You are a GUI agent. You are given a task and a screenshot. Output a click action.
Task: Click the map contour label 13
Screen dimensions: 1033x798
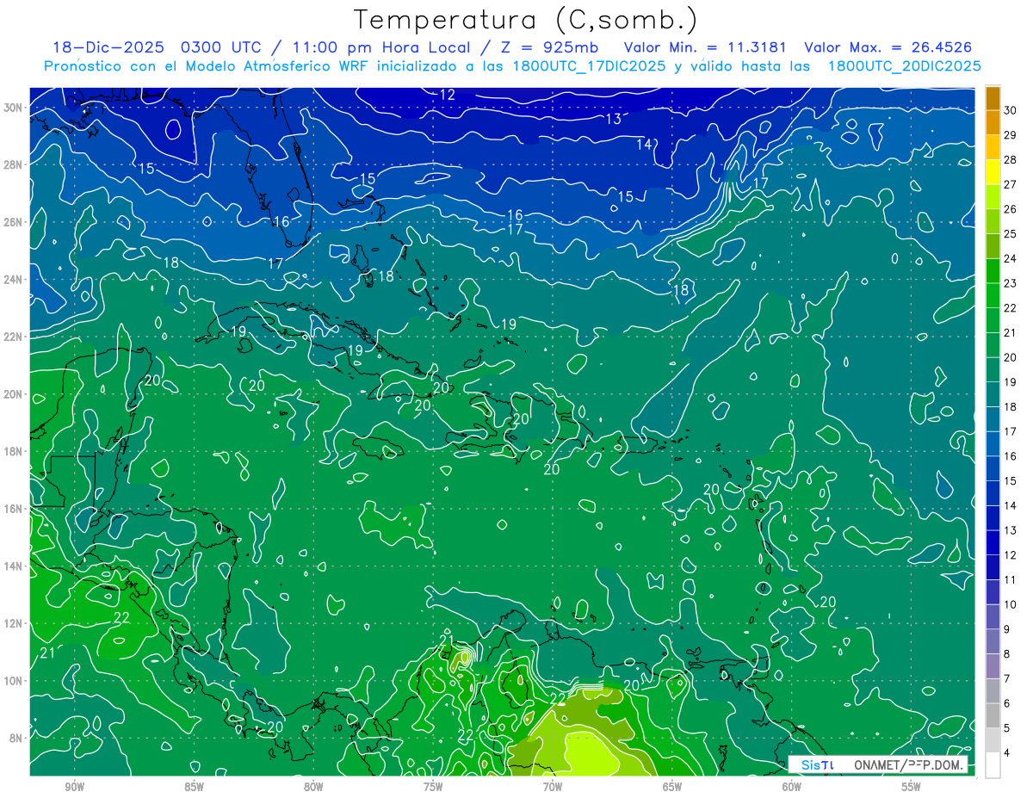614,118
